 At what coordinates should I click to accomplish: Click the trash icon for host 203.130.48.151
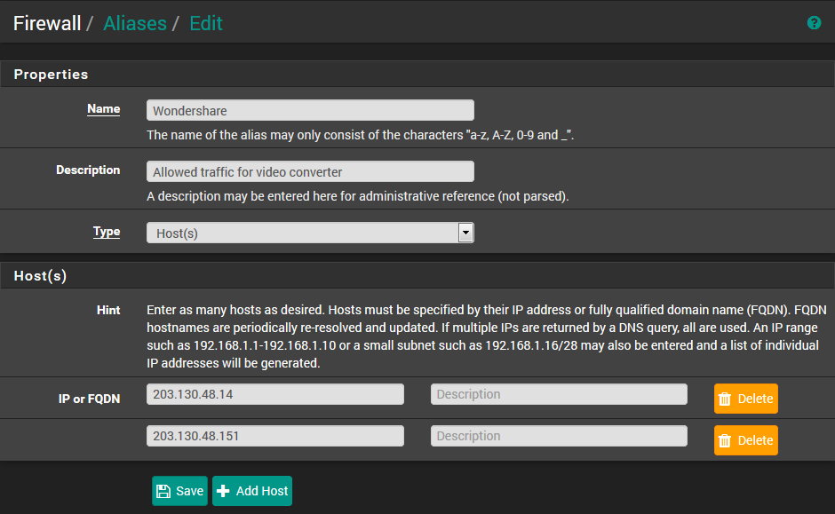(x=725, y=440)
